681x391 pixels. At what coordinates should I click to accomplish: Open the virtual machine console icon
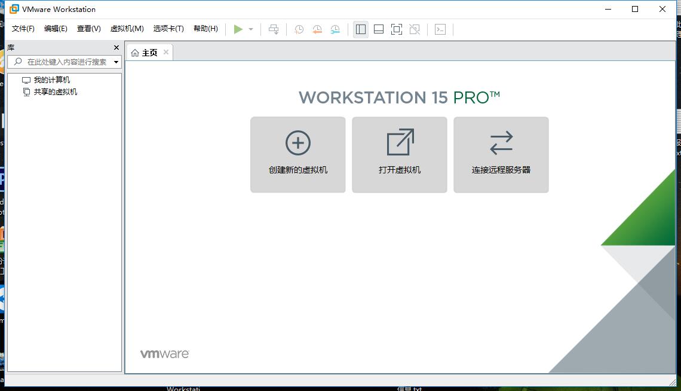click(x=440, y=29)
